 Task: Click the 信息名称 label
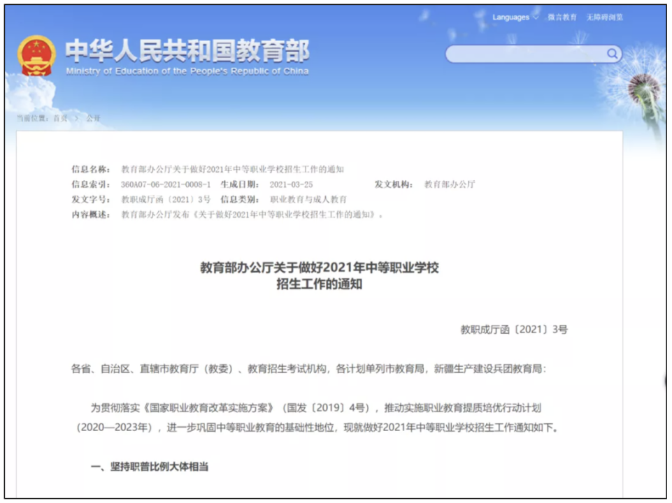click(x=90, y=169)
